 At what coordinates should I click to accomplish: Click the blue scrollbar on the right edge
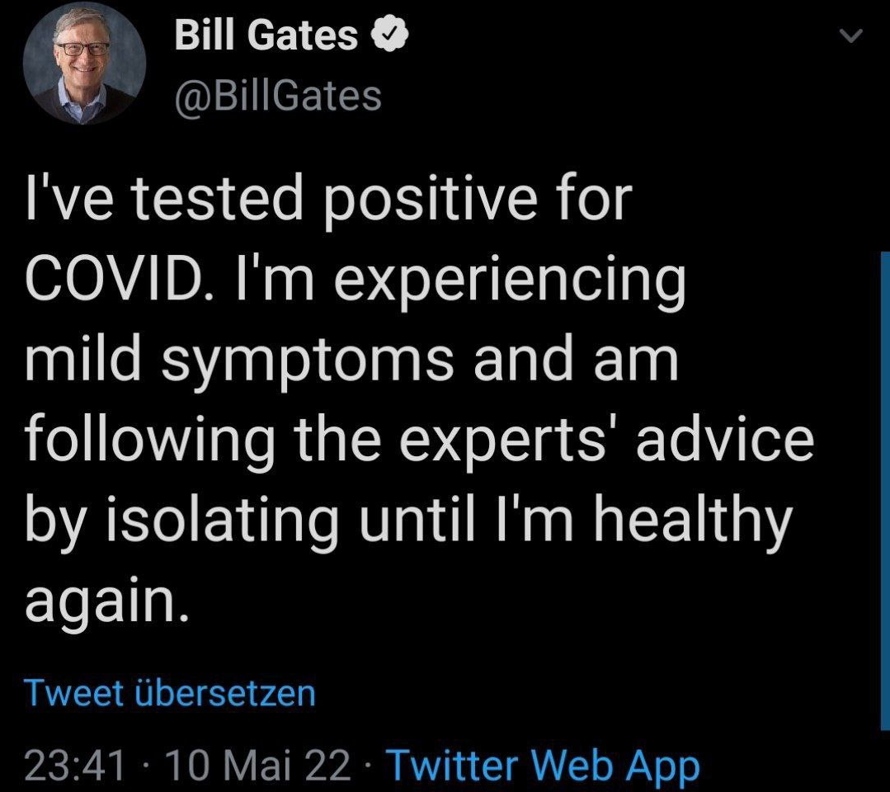tap(885, 491)
